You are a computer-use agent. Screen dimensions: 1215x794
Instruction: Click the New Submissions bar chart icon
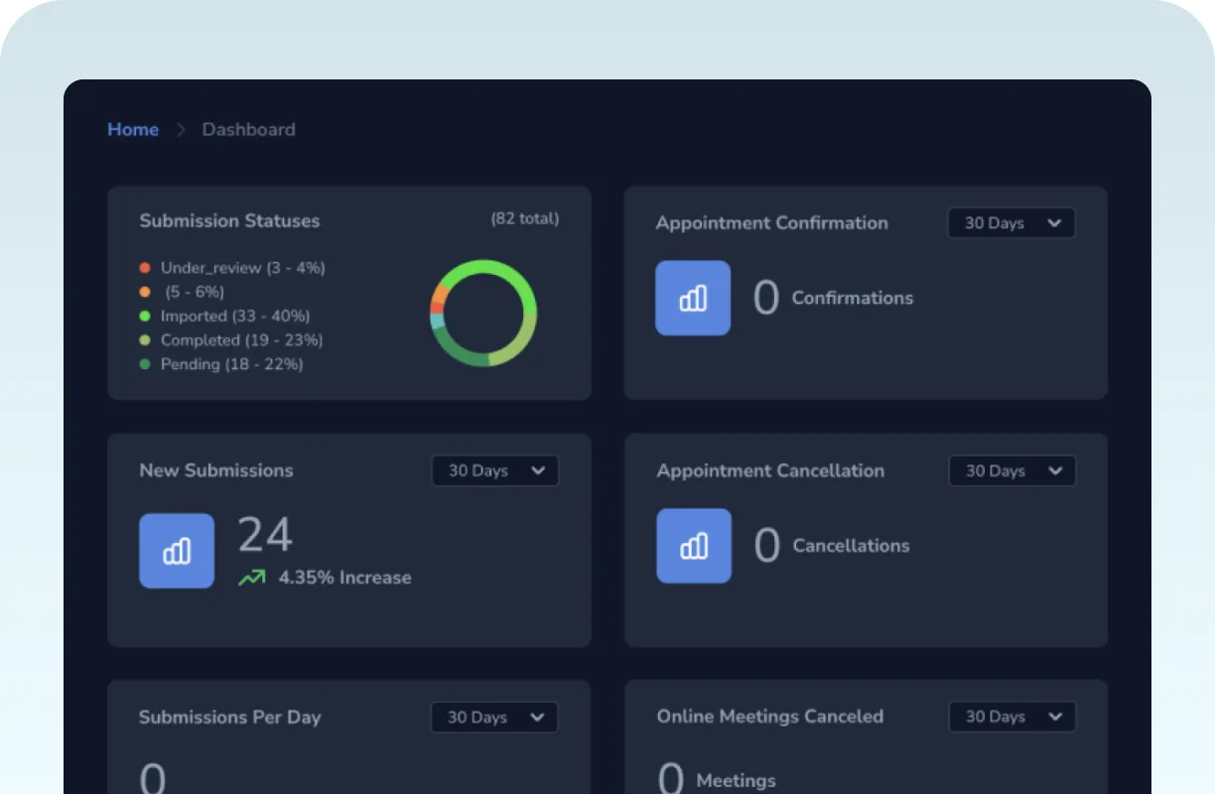tap(177, 551)
